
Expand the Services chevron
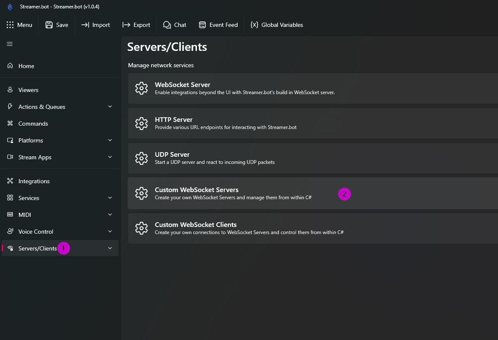pyautogui.click(x=110, y=198)
